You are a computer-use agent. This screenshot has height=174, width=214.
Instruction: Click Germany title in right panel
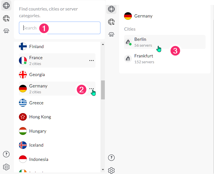(143, 16)
